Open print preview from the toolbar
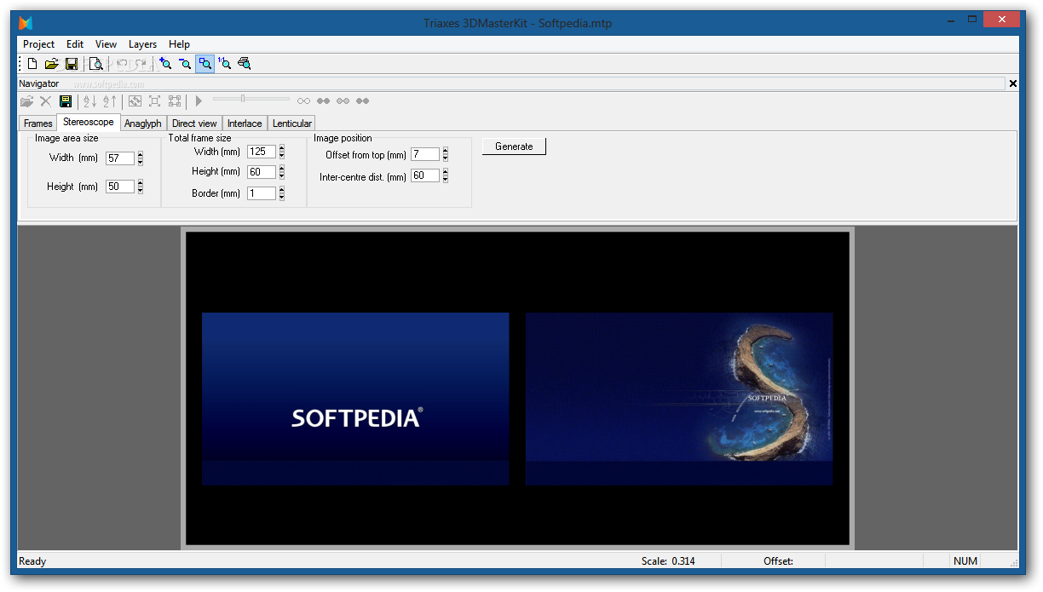The width and height of the screenshot is (1043, 592). pos(96,63)
